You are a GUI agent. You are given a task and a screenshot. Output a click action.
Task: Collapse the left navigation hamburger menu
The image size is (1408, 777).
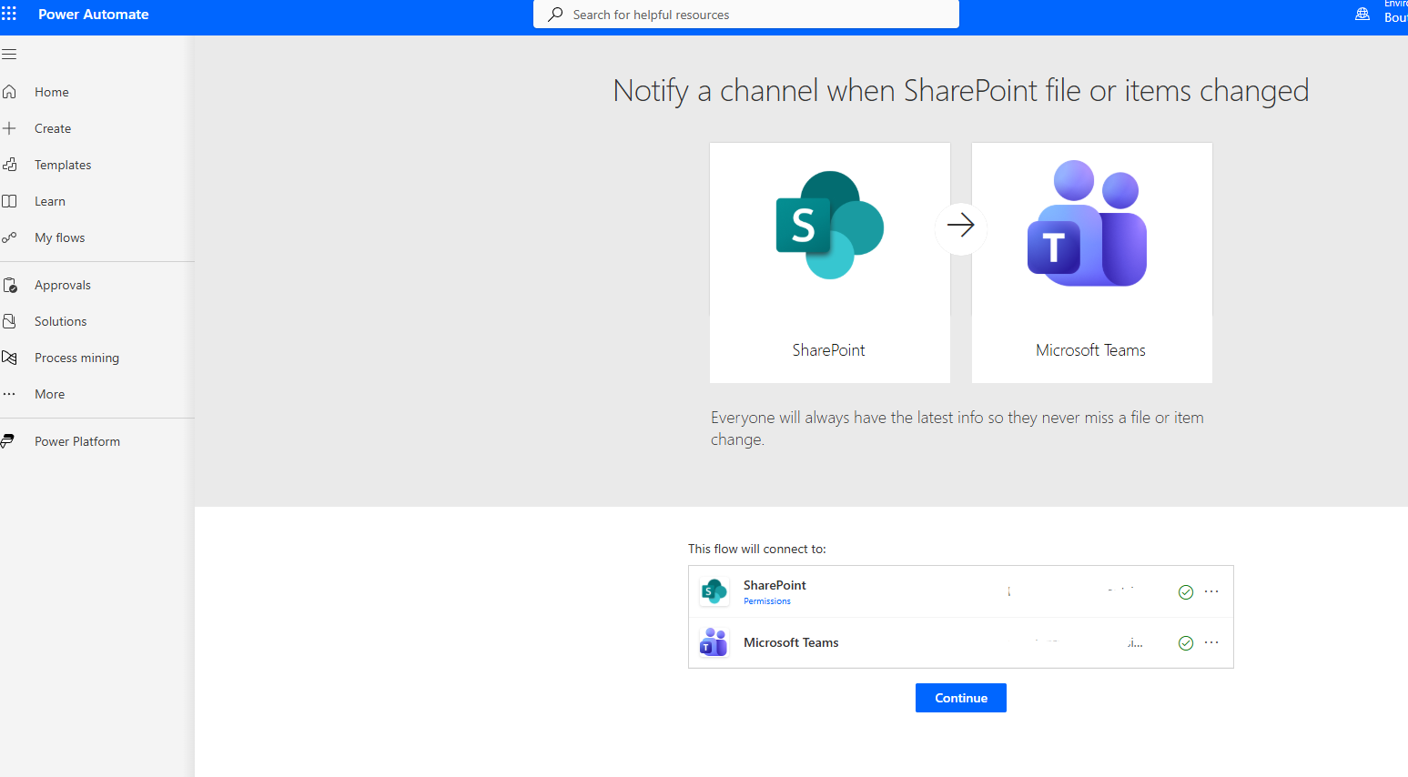pyautogui.click(x=9, y=55)
